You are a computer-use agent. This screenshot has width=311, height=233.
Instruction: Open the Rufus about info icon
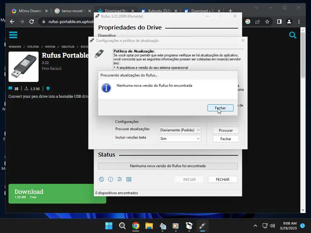111,179
